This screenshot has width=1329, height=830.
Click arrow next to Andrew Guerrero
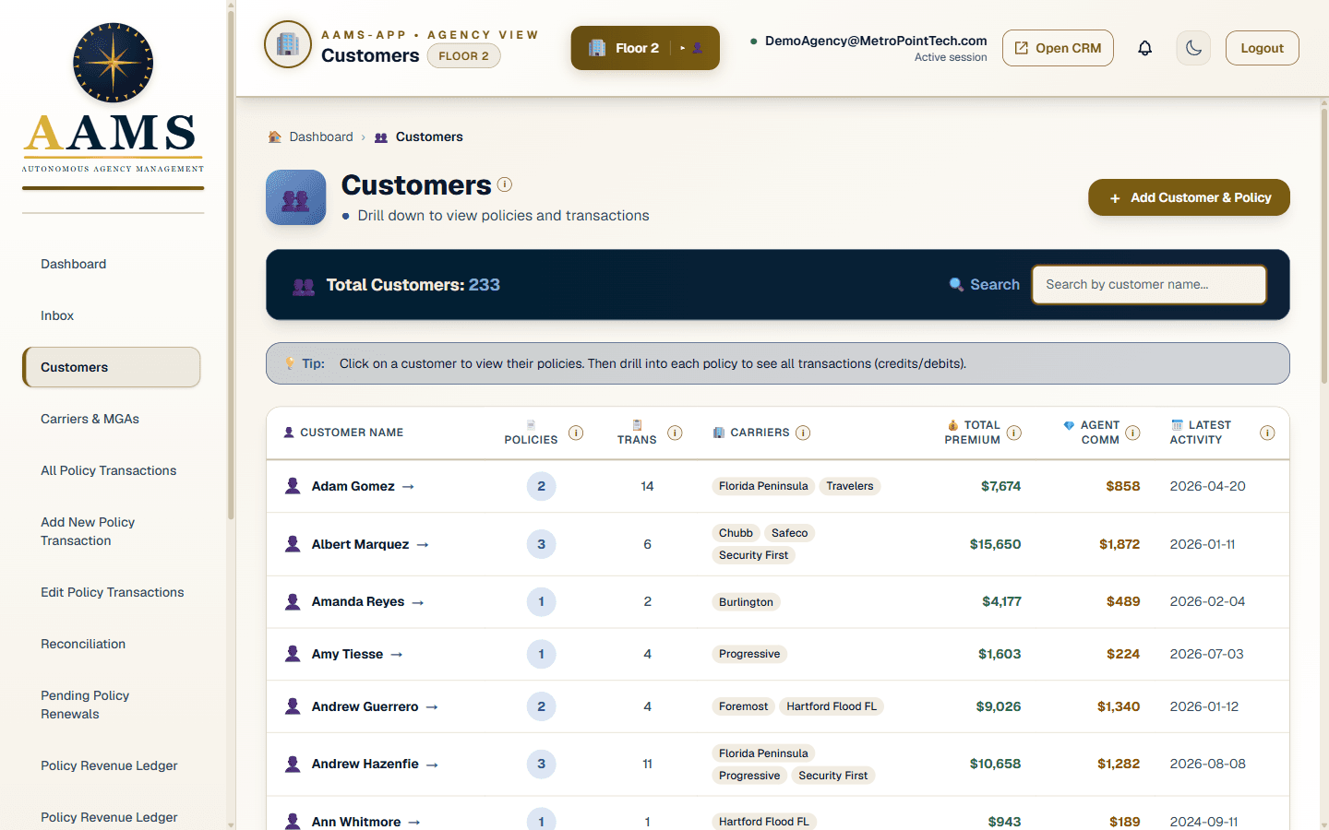click(432, 707)
